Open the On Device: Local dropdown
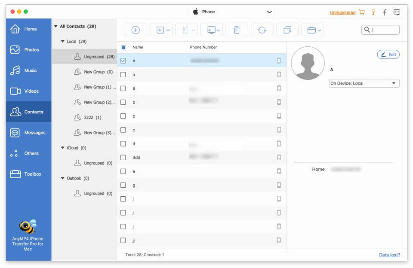This screenshot has width=413, height=268. click(x=364, y=83)
